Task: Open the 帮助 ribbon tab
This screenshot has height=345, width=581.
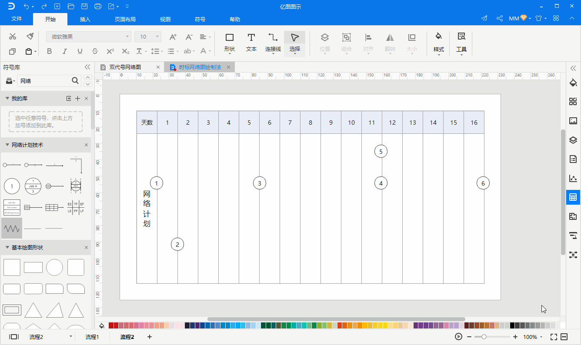Action: (x=235, y=20)
